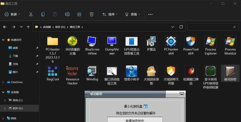241x122 pixels.
Task: Unpin 文档 using its pin icon
Action: point(37,64)
